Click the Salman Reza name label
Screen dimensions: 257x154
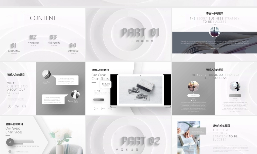(x=46, y=82)
